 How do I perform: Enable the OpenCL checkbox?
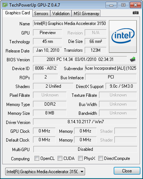point(37,158)
